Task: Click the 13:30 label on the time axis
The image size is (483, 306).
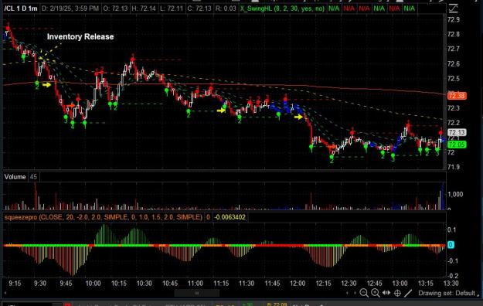Action: [451, 283]
